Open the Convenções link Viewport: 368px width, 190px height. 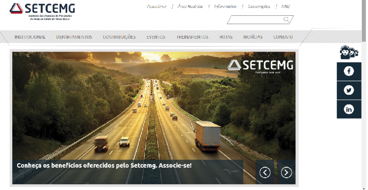tap(259, 6)
